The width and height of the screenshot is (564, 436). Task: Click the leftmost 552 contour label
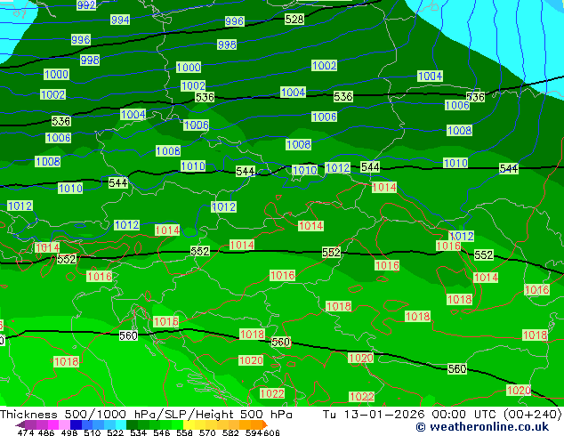coord(67,259)
